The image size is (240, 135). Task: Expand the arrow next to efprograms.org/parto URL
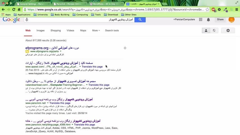[x=61, y=51]
